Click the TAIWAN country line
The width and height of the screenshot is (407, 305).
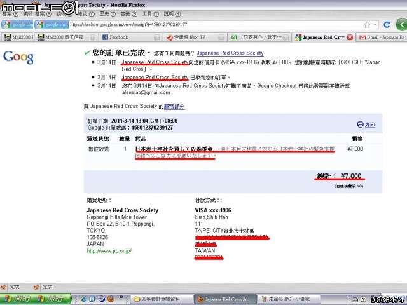point(205,250)
